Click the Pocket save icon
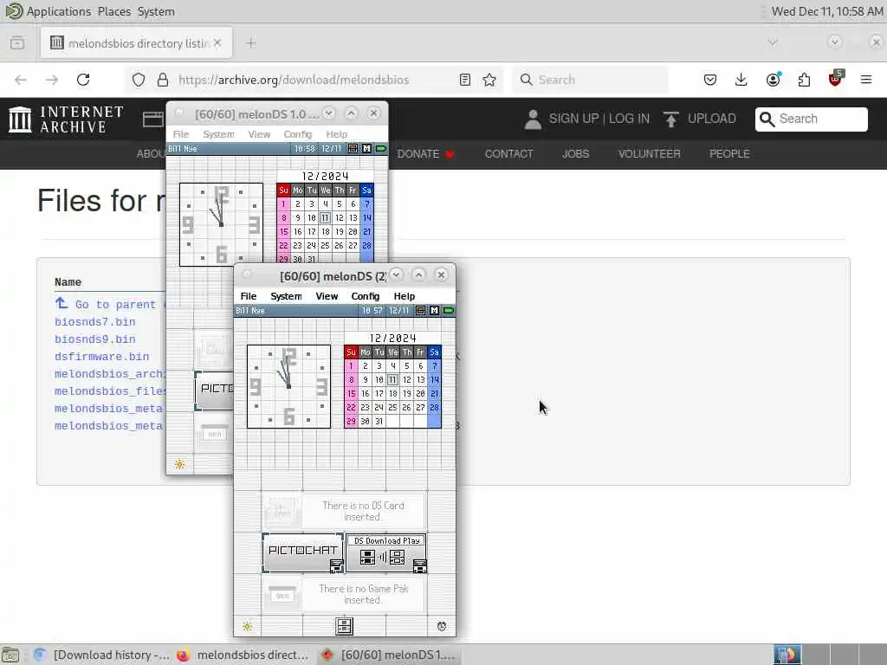The height and width of the screenshot is (665, 887). pos(710,80)
